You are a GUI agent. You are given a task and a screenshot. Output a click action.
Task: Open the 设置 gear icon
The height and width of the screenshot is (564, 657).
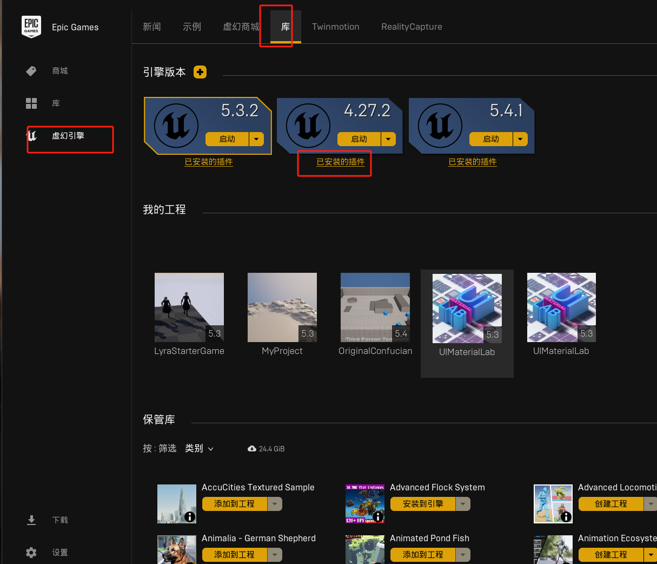pos(31,553)
